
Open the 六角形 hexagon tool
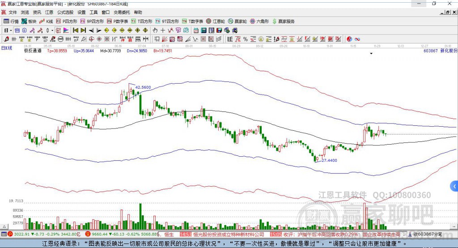pyautogui.click(x=259, y=21)
